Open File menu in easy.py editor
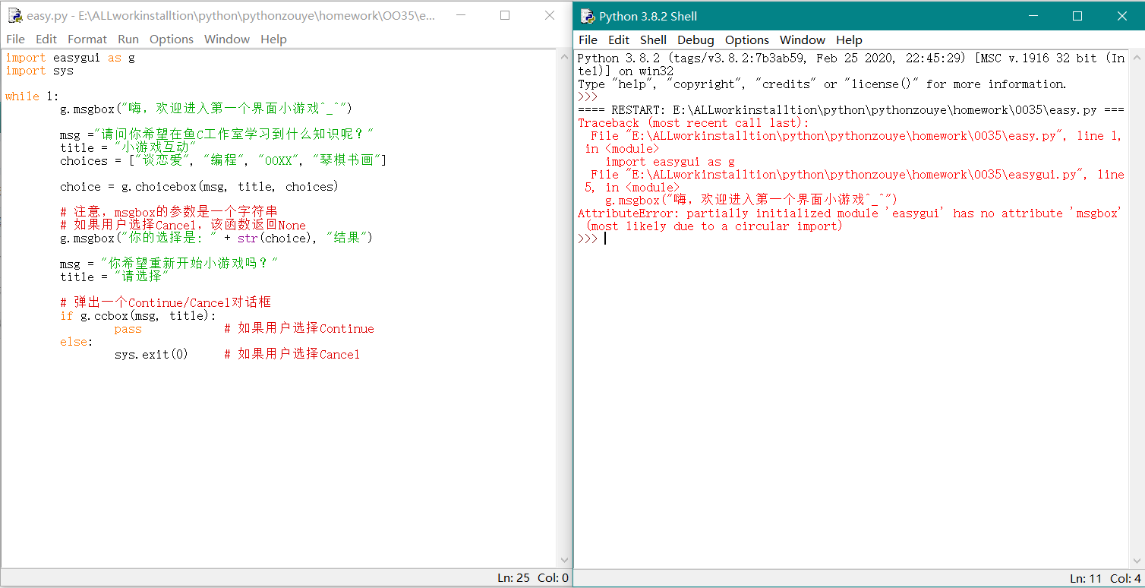Image resolution: width=1145 pixels, height=588 pixels. point(15,39)
